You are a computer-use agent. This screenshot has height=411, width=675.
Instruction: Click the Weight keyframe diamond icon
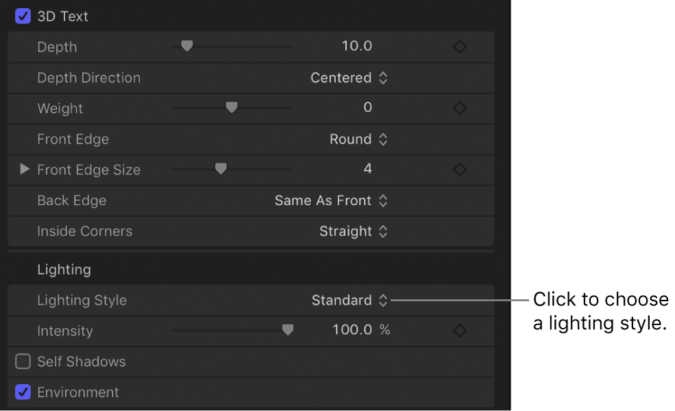(x=460, y=108)
